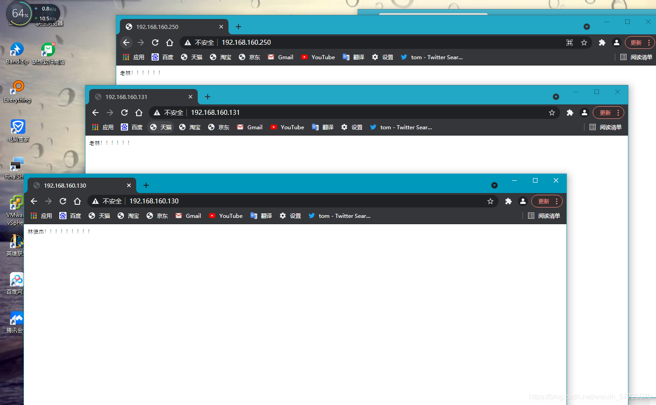Open home page in the 192.168.160.130 window

coord(77,201)
